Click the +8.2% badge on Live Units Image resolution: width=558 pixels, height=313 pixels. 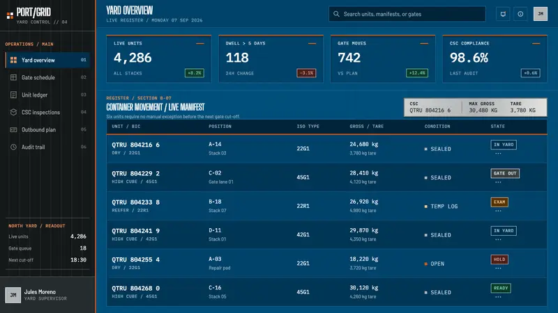coord(195,73)
